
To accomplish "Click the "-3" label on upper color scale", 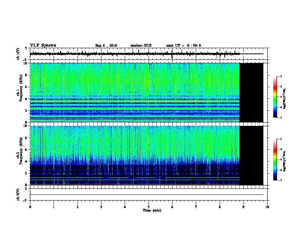I will coord(280,76).
